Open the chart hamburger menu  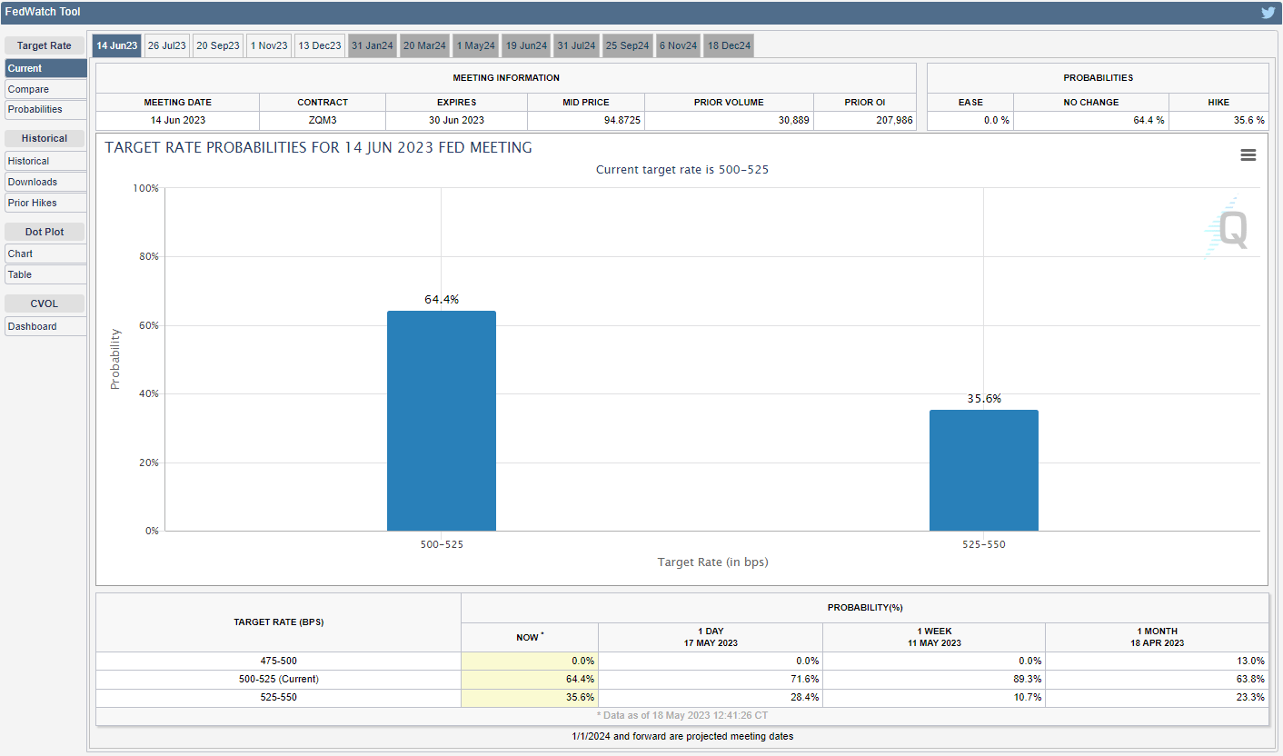[x=1248, y=155]
